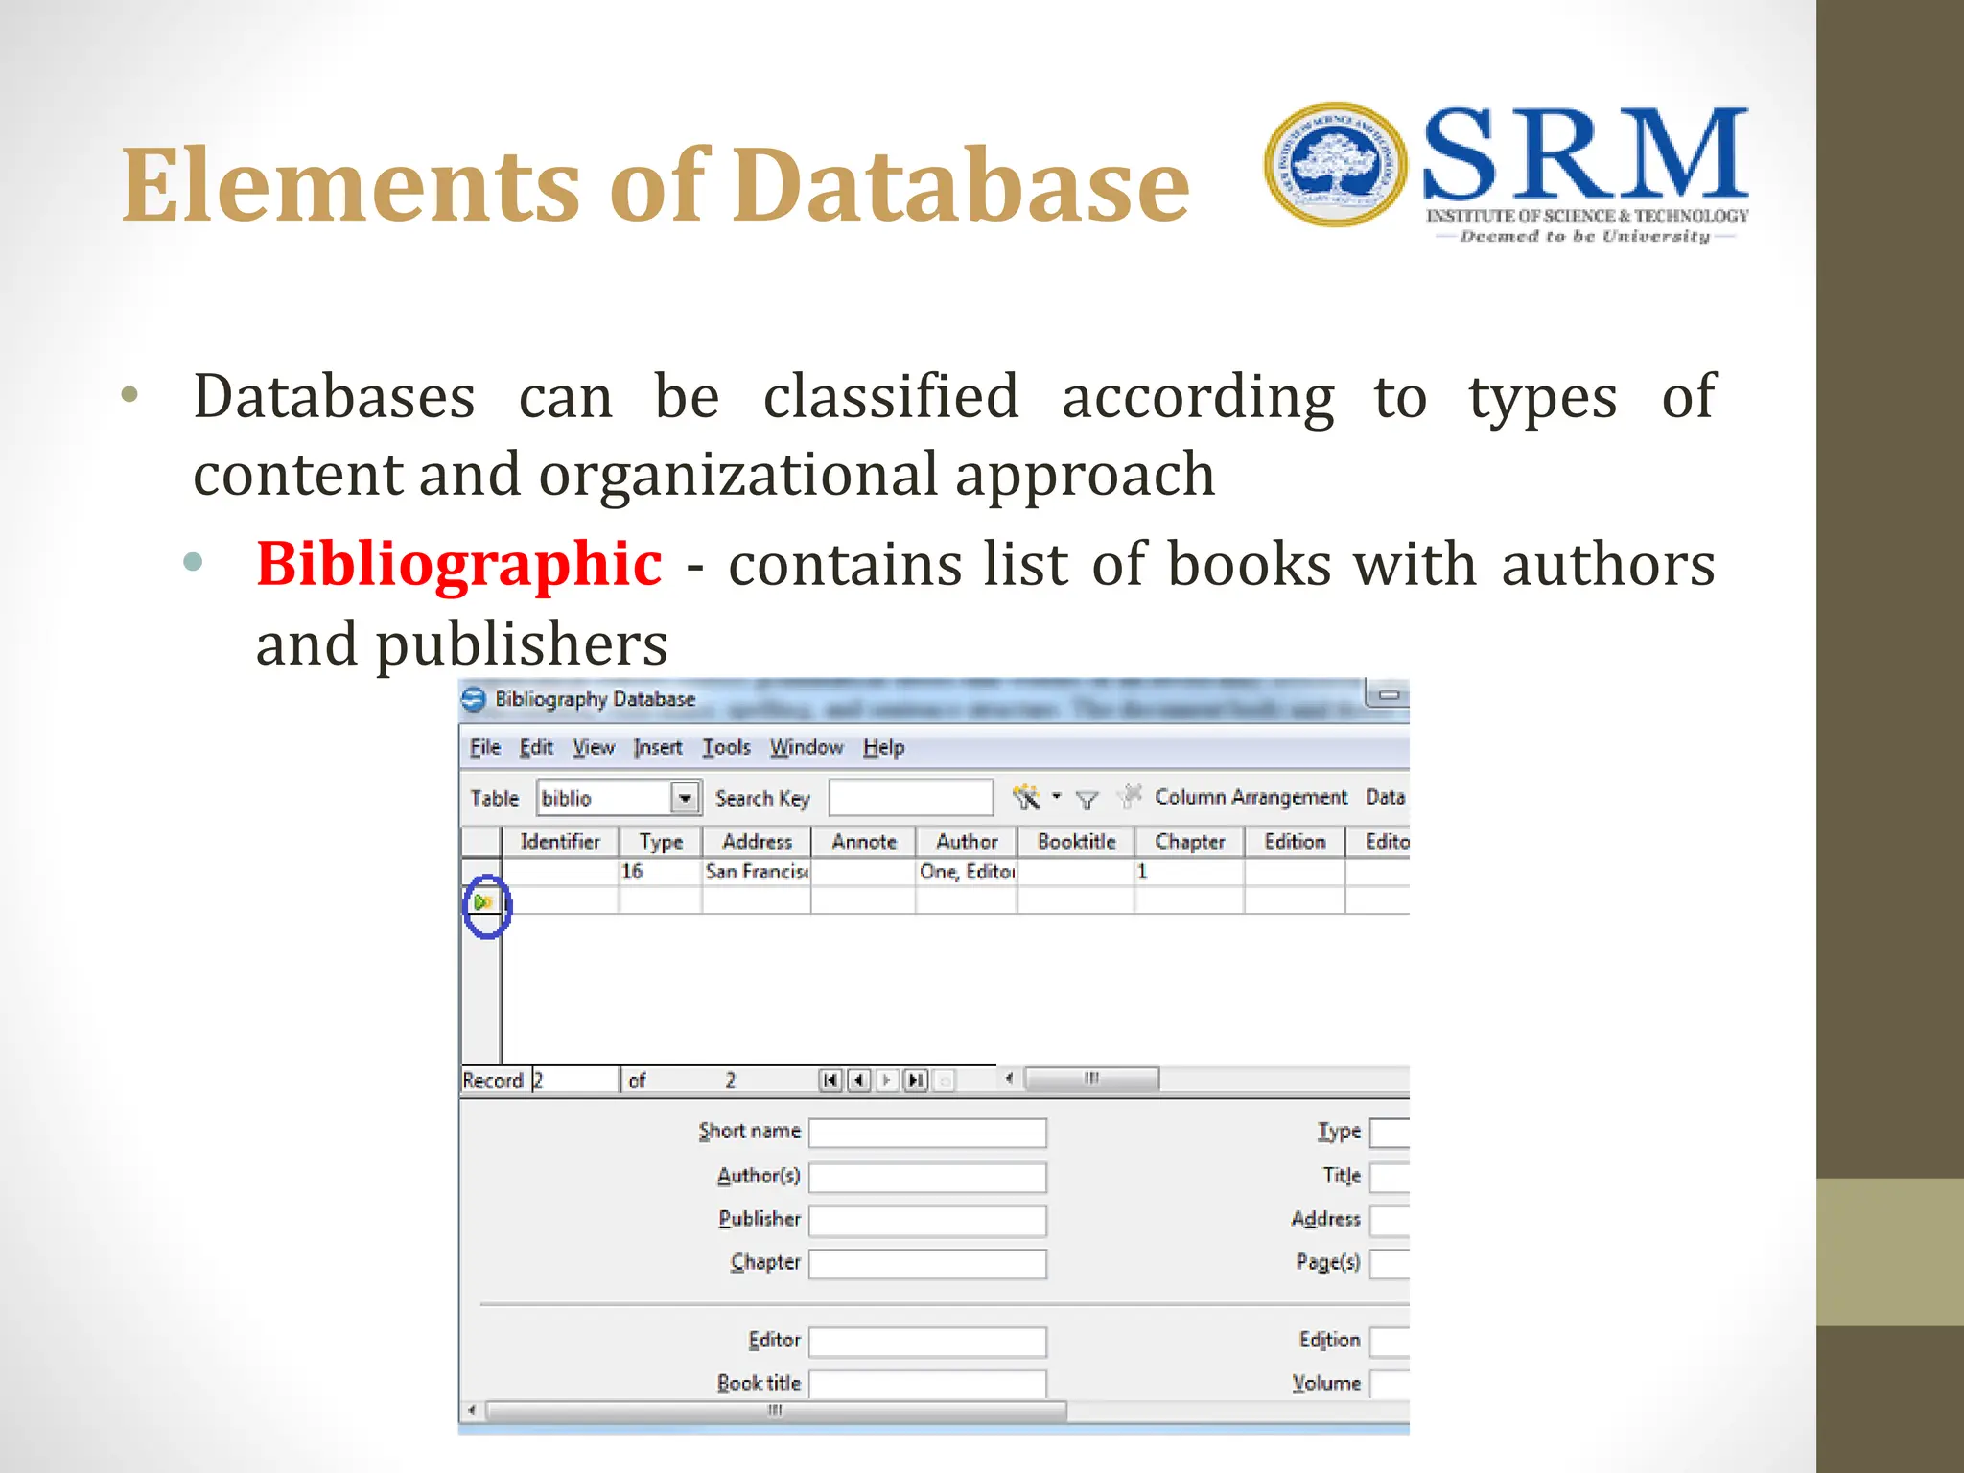
Task: Select the cell containing 16
Action: pyautogui.click(x=661, y=871)
